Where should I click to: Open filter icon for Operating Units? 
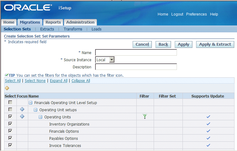coord(145,117)
